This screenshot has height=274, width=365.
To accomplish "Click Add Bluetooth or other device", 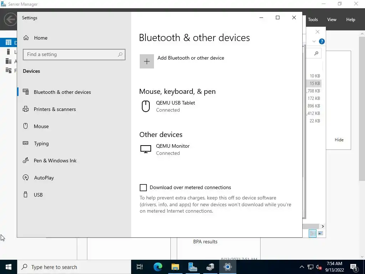I will point(191,58).
